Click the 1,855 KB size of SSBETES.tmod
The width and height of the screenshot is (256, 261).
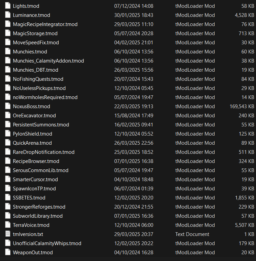tap(245, 198)
